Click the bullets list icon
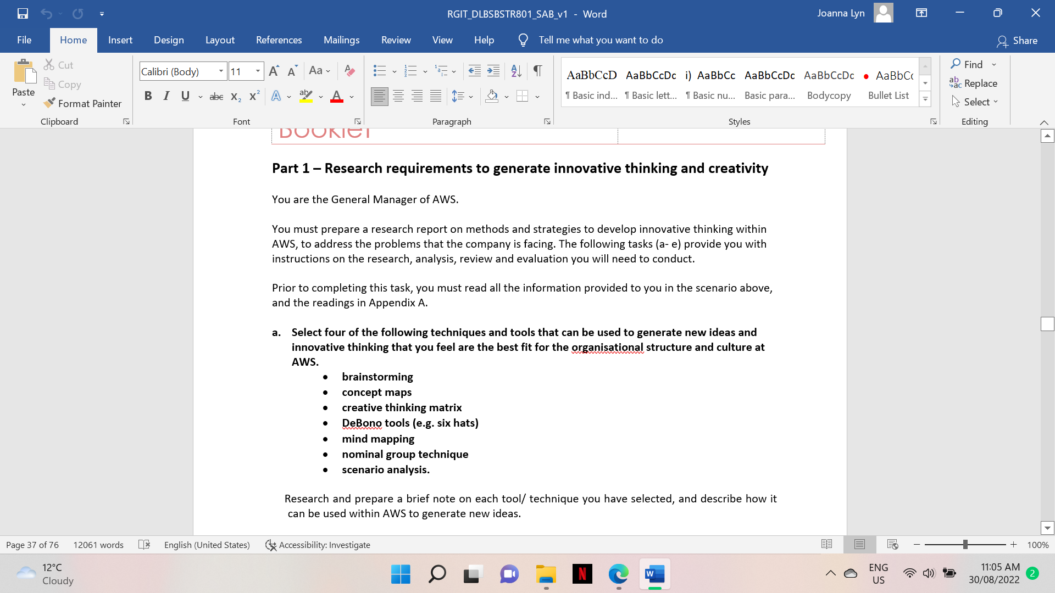 379,70
